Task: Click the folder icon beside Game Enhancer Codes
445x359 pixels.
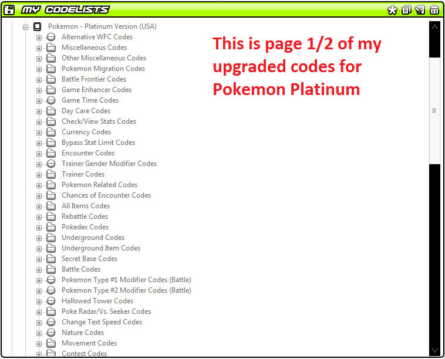Action: click(51, 90)
